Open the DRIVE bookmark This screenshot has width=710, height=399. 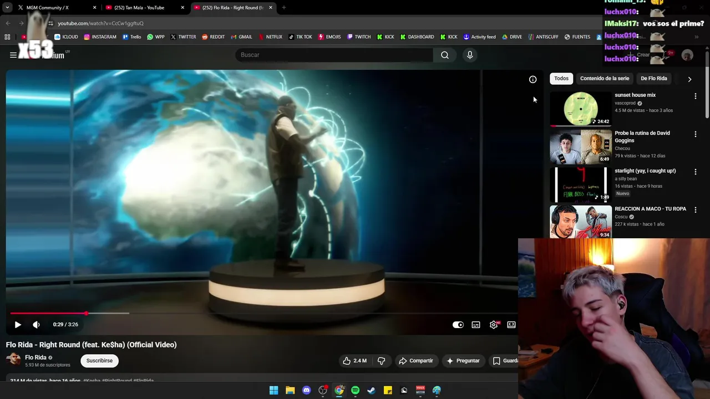point(512,37)
